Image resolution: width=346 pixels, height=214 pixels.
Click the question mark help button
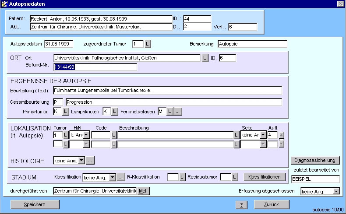click(241, 204)
